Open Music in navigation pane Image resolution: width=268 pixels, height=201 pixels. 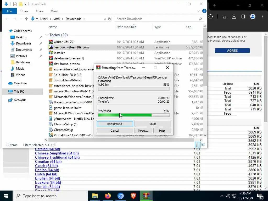point(20,69)
